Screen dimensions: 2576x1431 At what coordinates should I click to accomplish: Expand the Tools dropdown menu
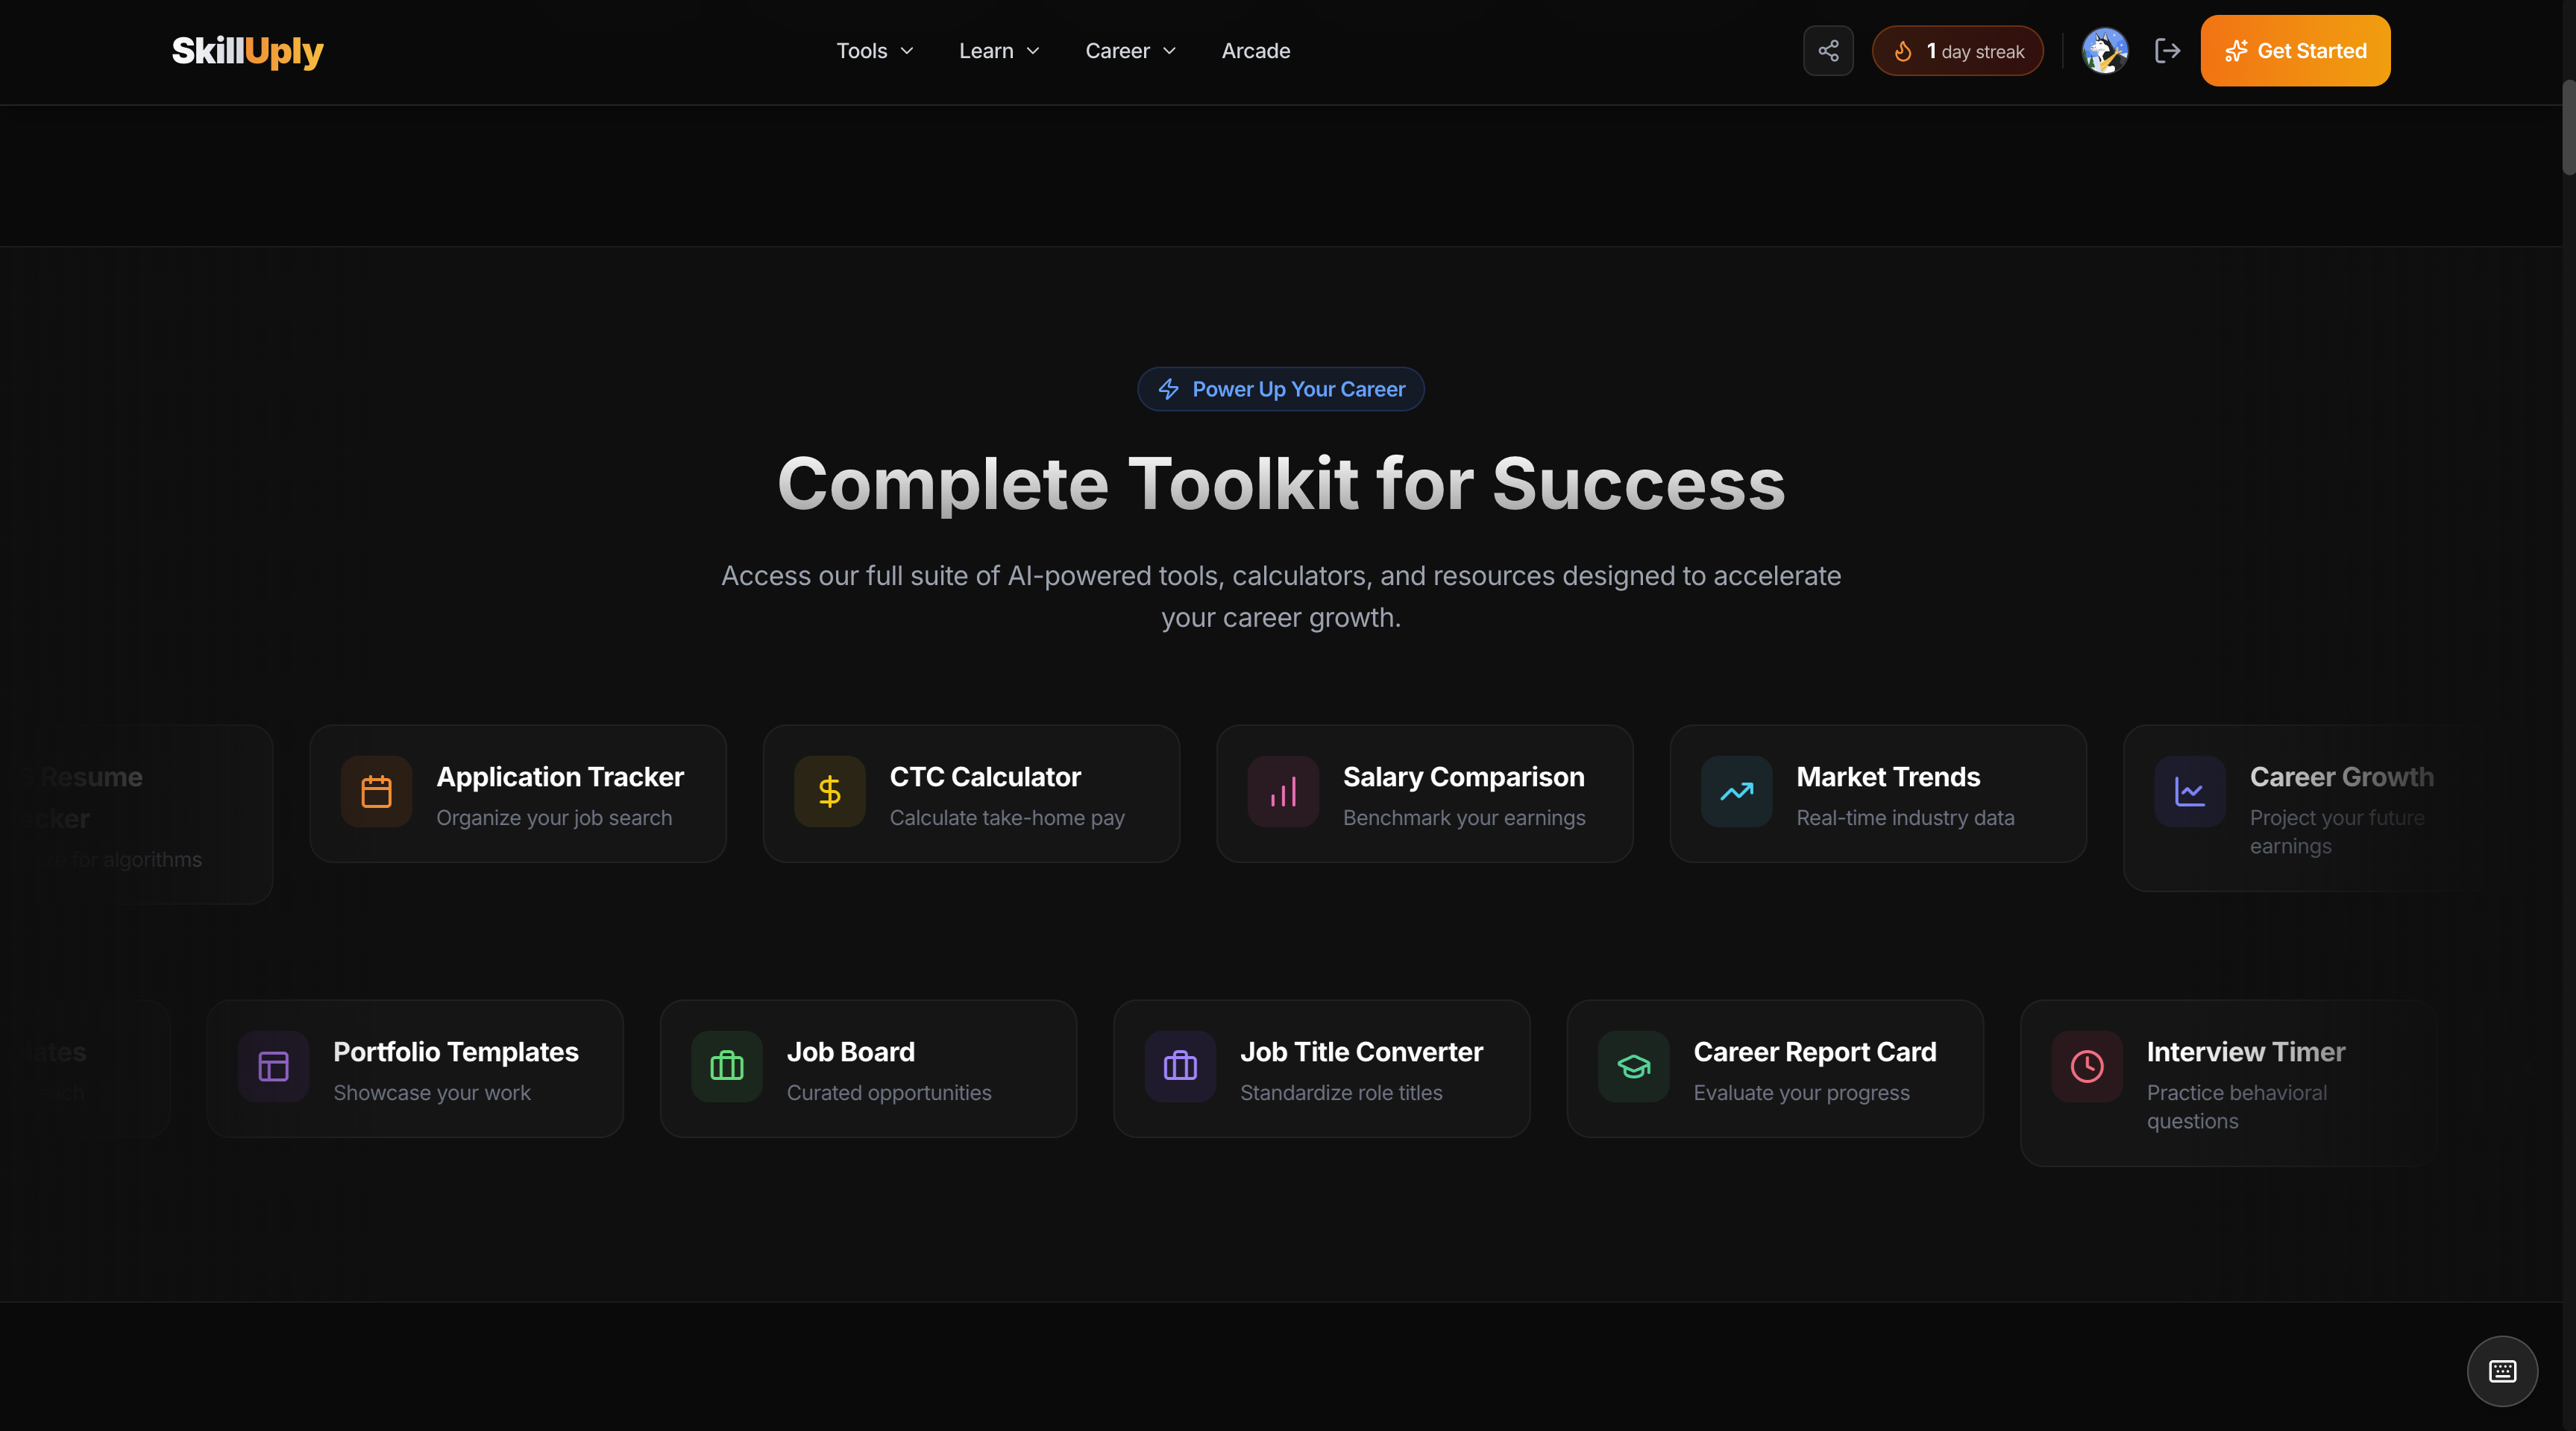coord(874,51)
